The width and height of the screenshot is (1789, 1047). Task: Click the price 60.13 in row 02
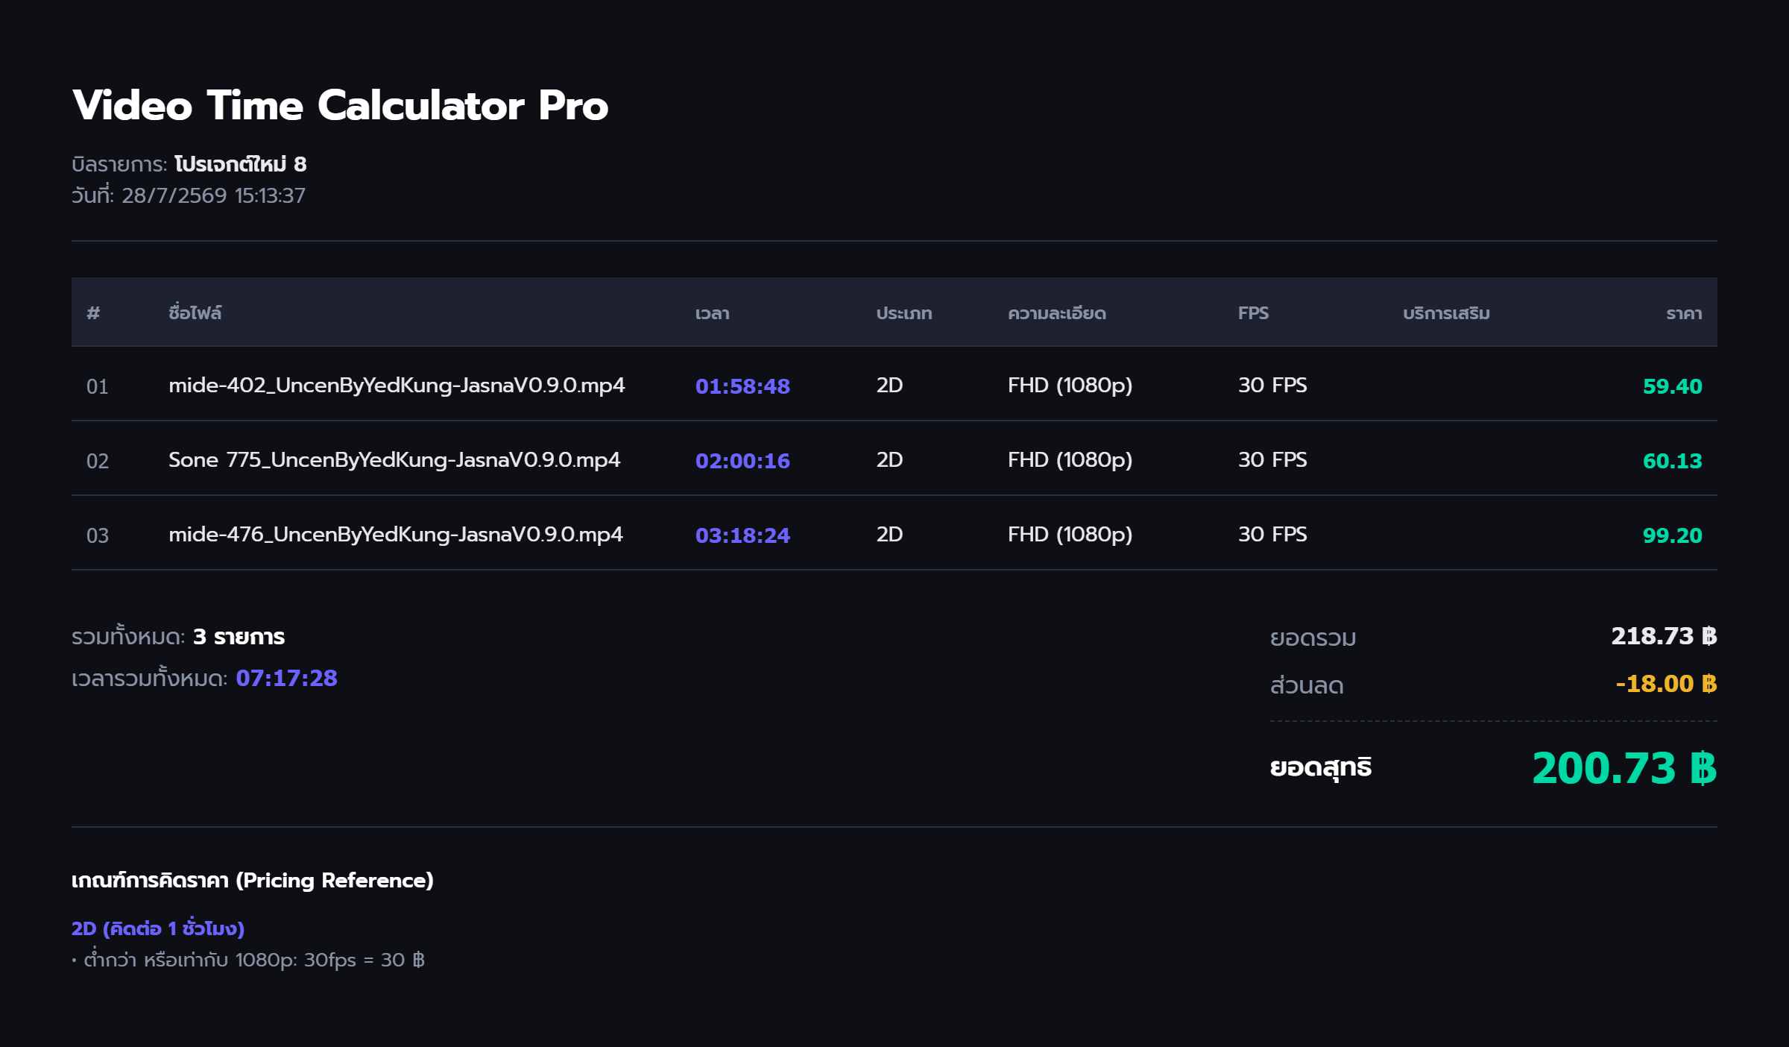pyautogui.click(x=1672, y=461)
